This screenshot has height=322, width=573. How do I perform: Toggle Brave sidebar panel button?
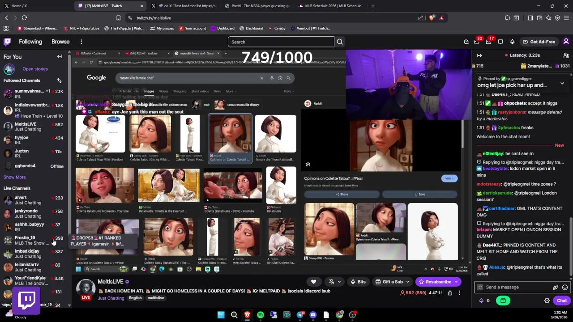tap(530, 18)
